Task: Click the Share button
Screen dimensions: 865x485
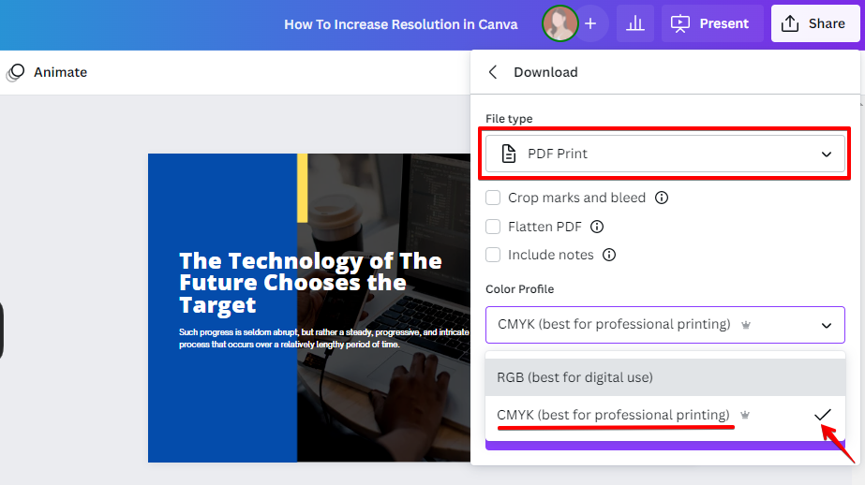Action: (813, 23)
